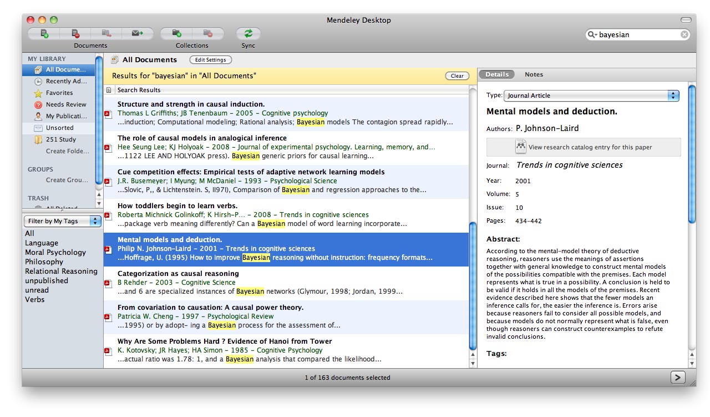Viewport: 710px width, 417px height.
Task: Open PDF icon of Categorization as causal reasoning
Action: [x=108, y=283]
